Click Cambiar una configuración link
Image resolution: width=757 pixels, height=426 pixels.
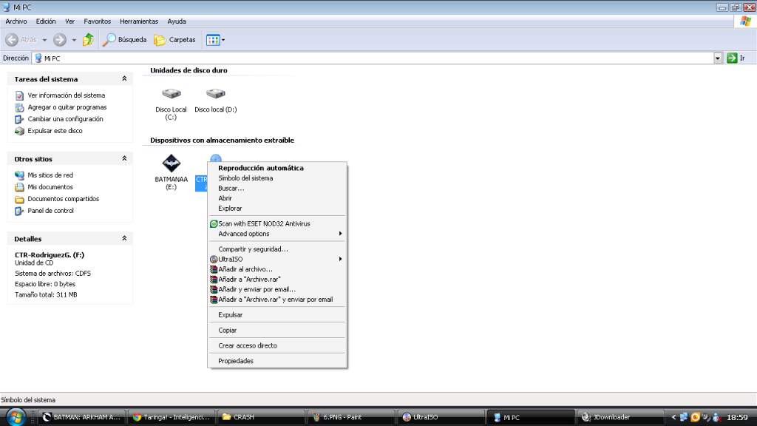(65, 119)
